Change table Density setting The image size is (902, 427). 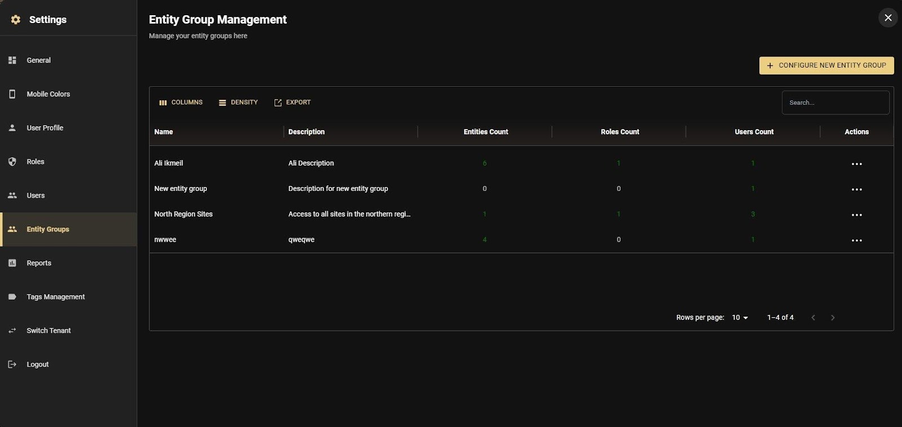click(x=238, y=103)
